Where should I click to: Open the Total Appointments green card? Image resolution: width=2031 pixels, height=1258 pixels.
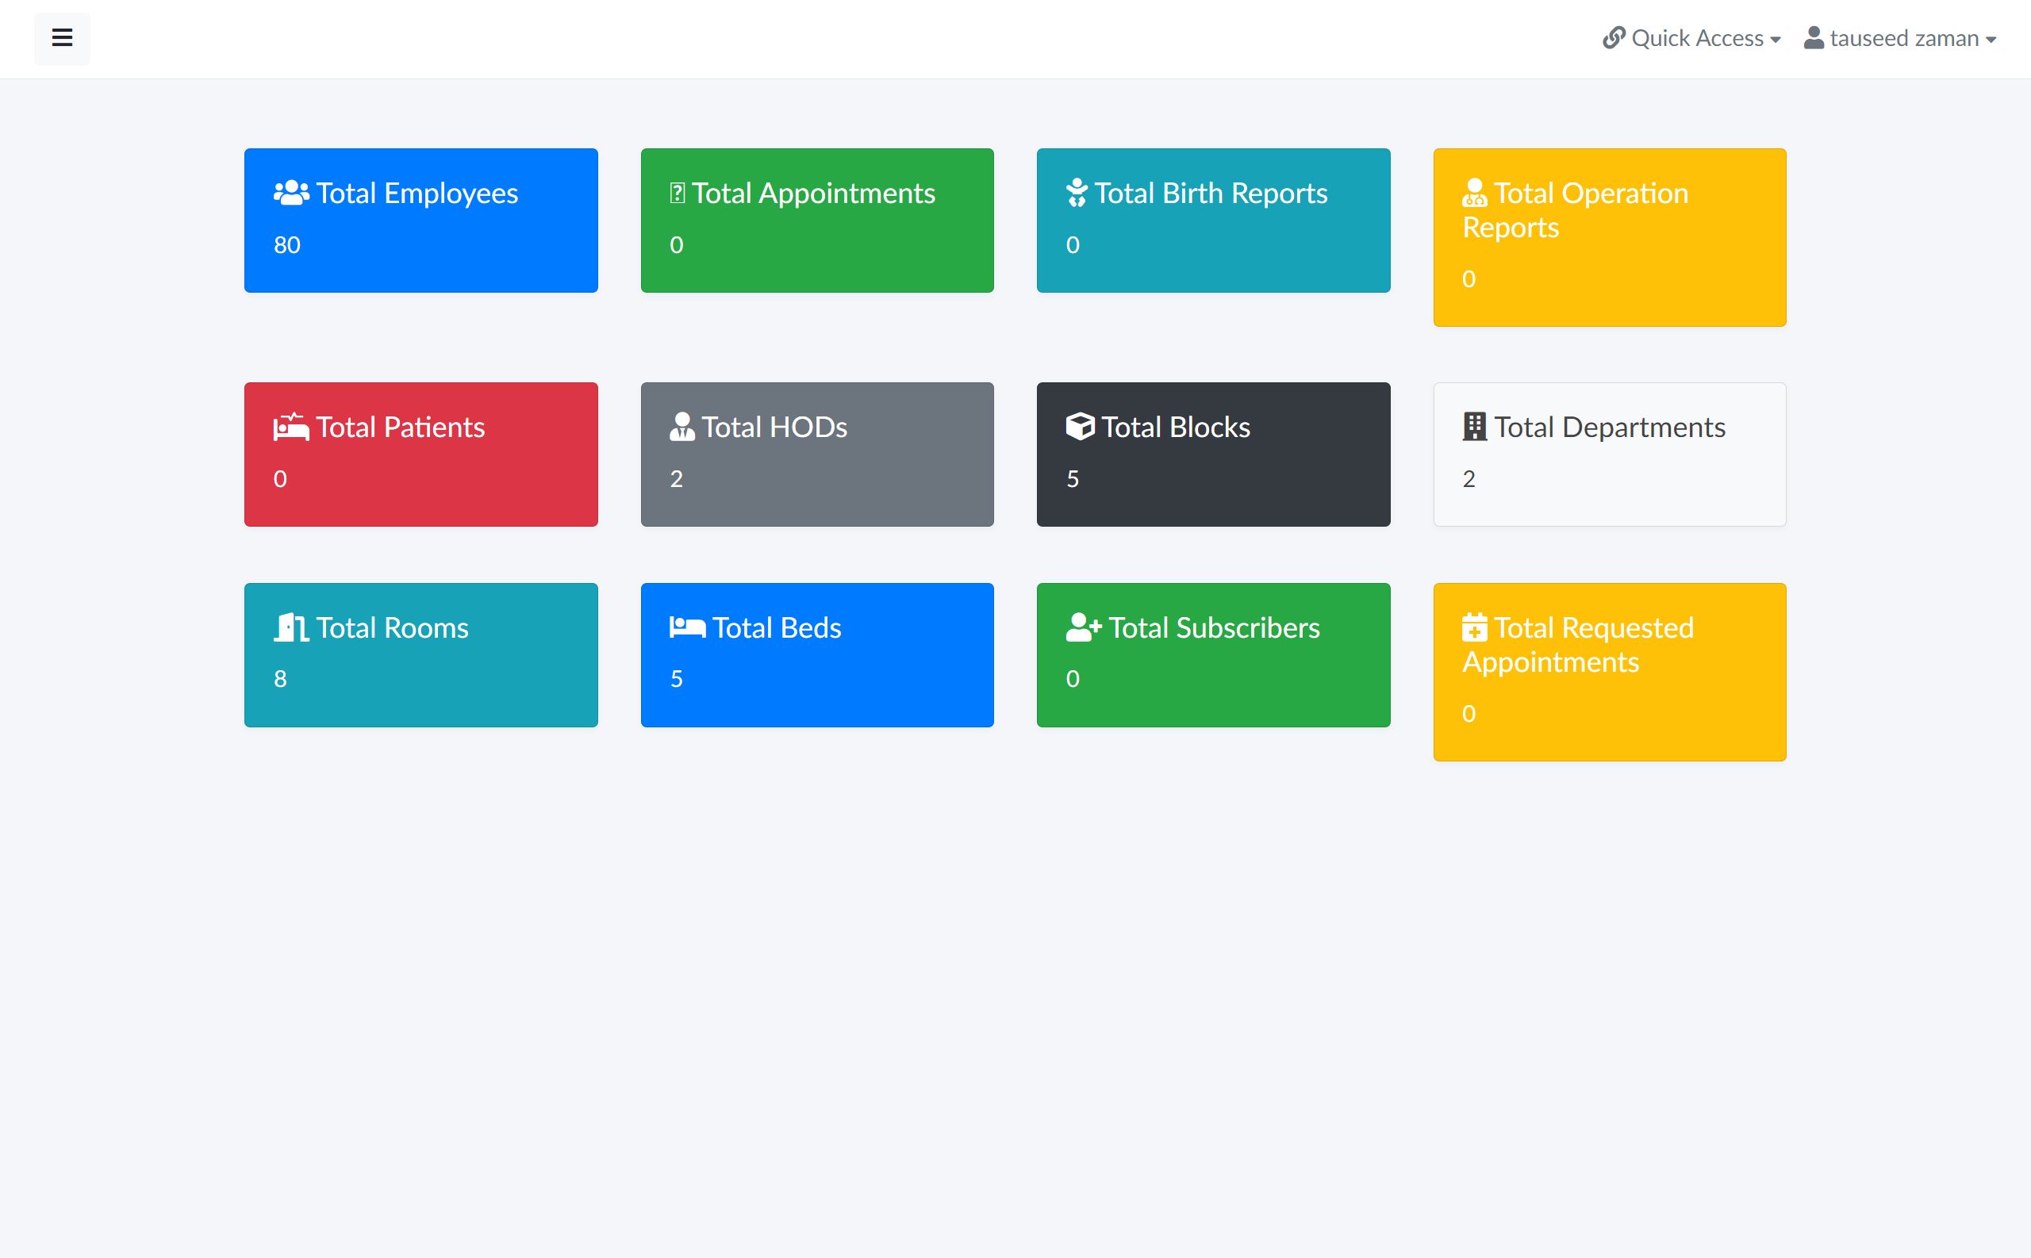817,221
